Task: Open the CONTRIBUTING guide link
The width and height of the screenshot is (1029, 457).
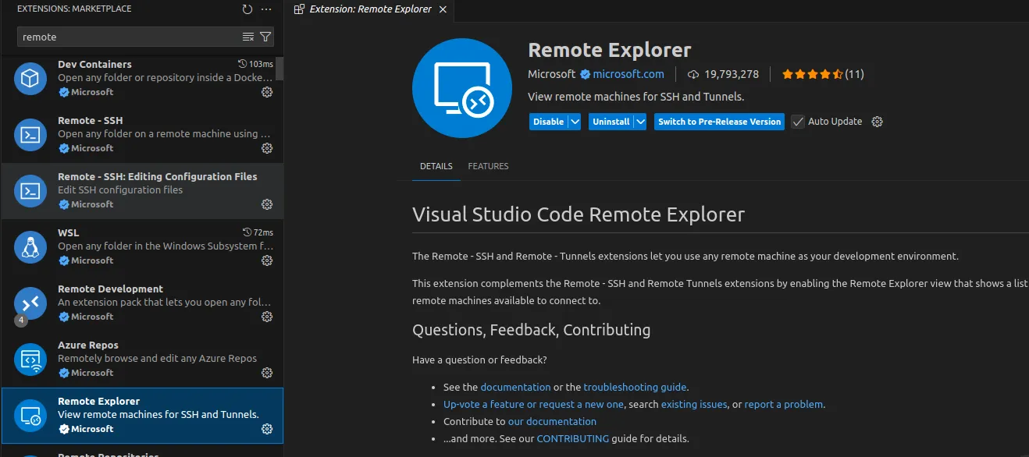Action: click(572, 438)
